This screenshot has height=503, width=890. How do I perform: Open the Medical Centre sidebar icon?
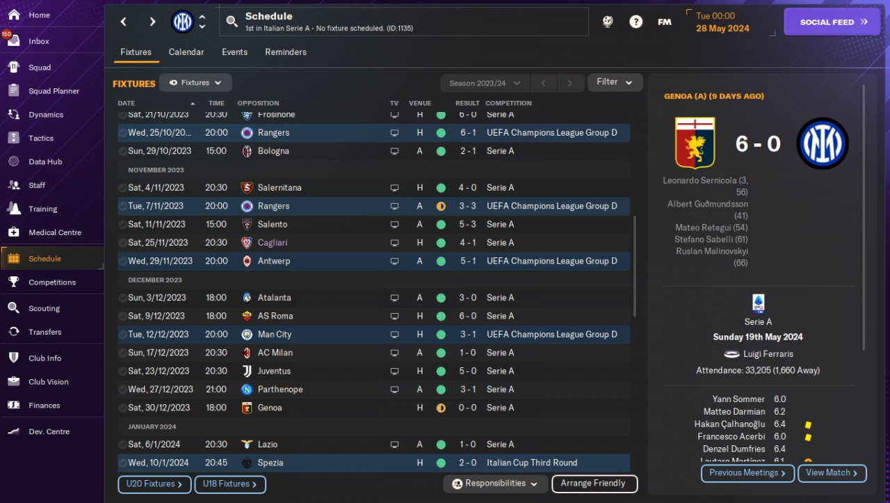[x=13, y=232]
